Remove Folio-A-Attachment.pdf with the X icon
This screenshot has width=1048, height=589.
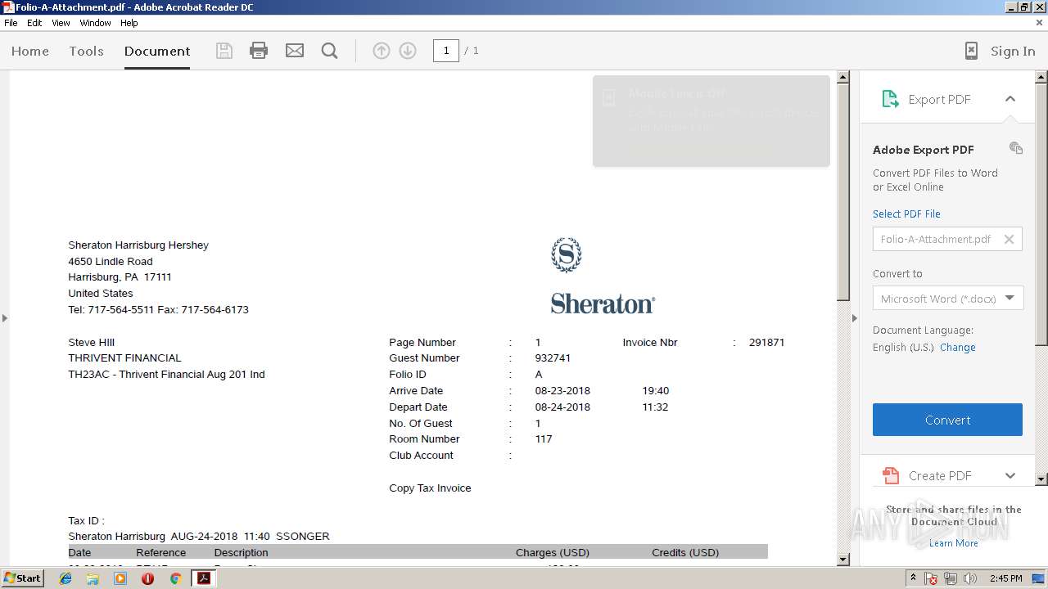[x=1009, y=239]
